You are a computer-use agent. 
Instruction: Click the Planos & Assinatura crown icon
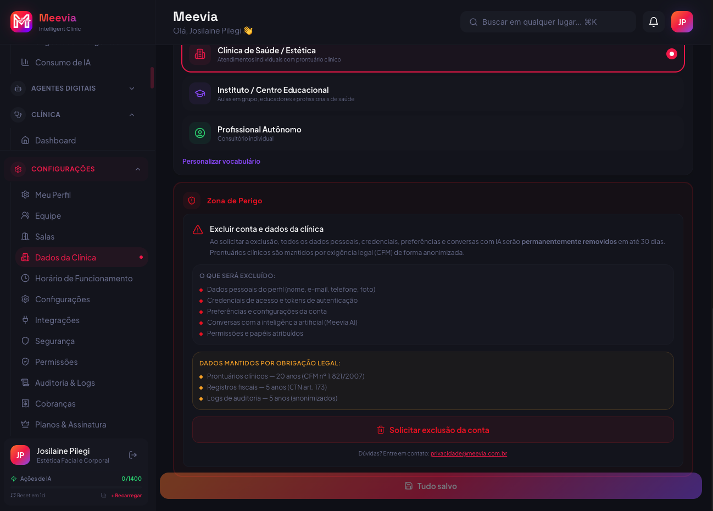pos(25,424)
